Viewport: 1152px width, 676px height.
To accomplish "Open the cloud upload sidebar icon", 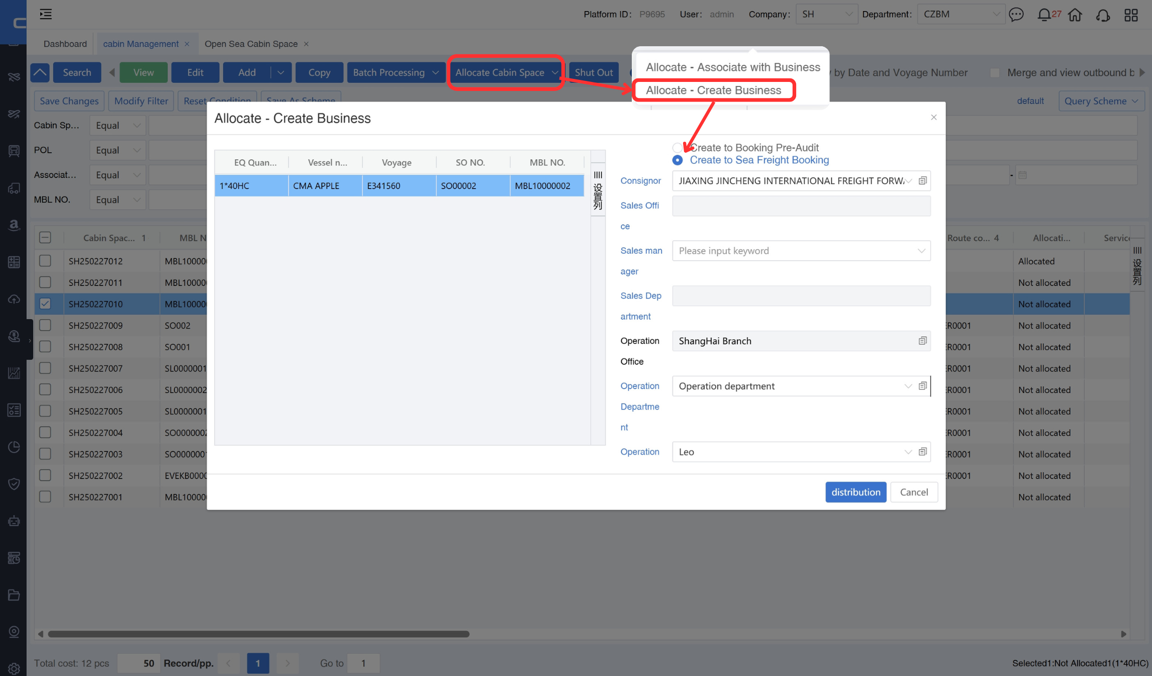I will click(14, 299).
